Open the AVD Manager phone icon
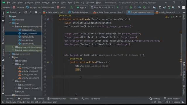This screenshot has width=187, height=105. coord(169,7)
